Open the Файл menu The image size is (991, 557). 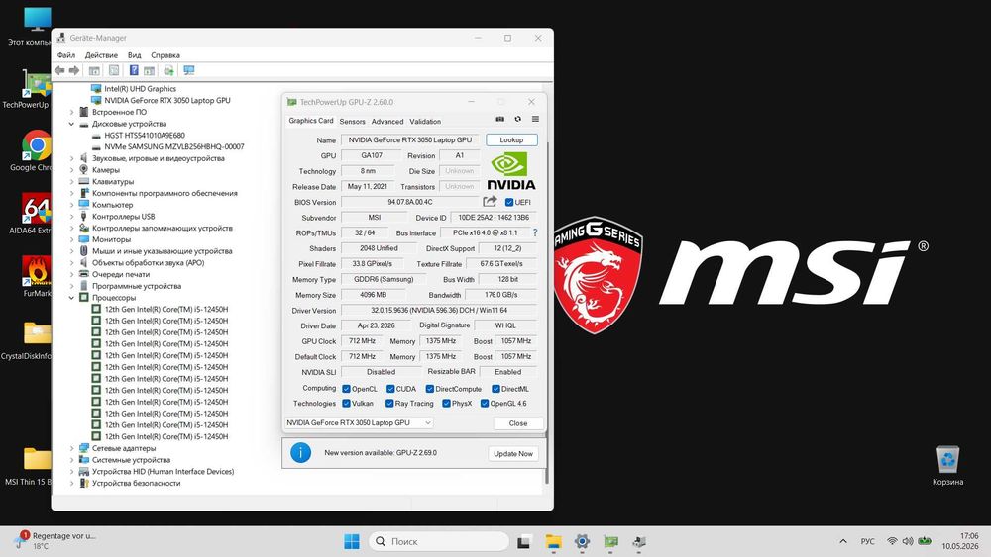click(65, 55)
